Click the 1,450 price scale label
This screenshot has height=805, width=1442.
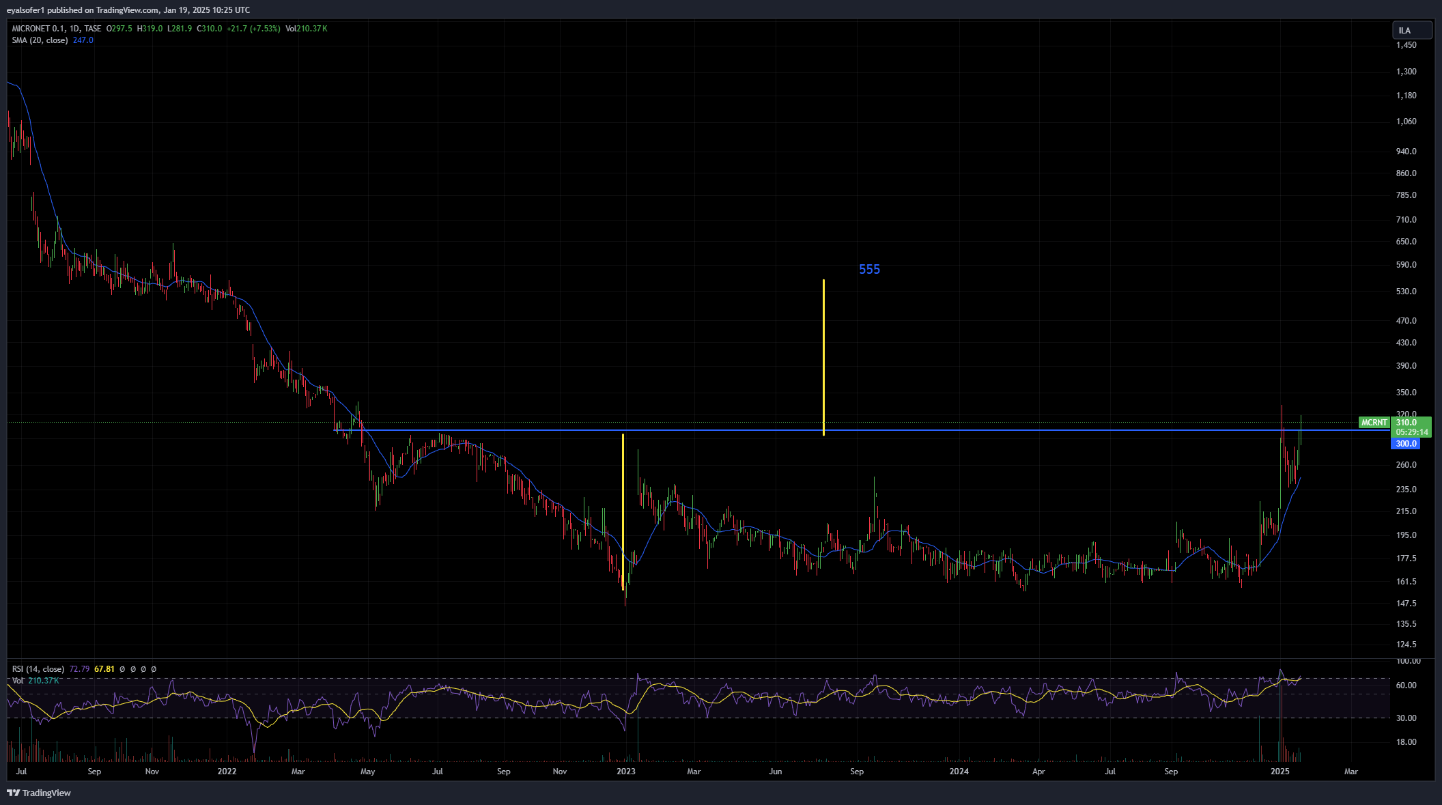[1406, 45]
